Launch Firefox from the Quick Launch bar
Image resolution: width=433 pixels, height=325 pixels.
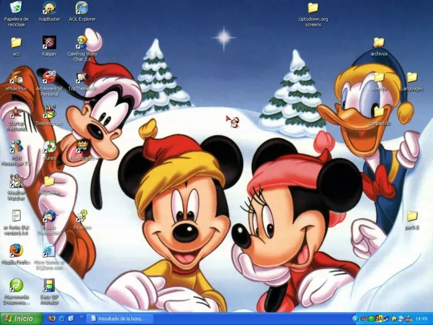(51, 318)
